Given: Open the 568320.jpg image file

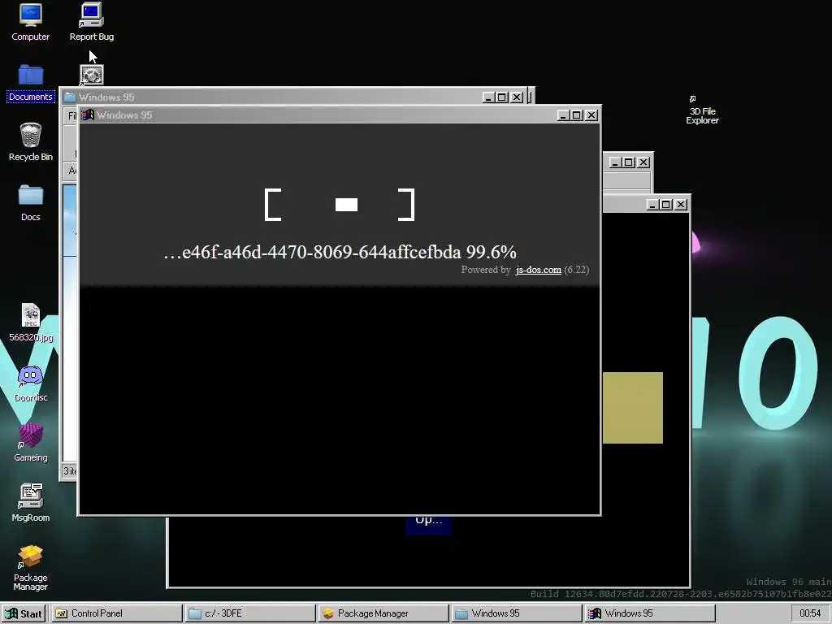Looking at the screenshot, I should pos(30,323).
